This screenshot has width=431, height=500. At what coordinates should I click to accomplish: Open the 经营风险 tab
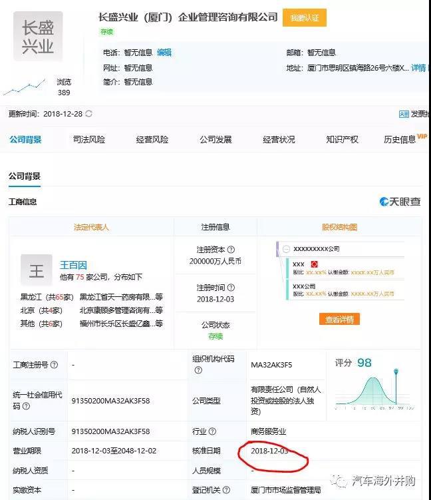pos(152,140)
